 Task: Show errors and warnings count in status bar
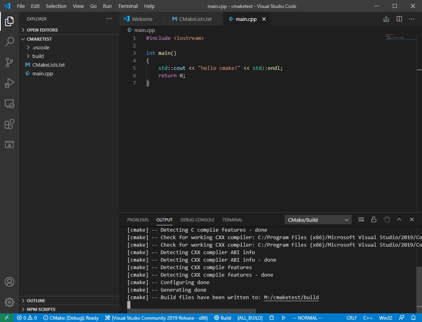click(26, 318)
